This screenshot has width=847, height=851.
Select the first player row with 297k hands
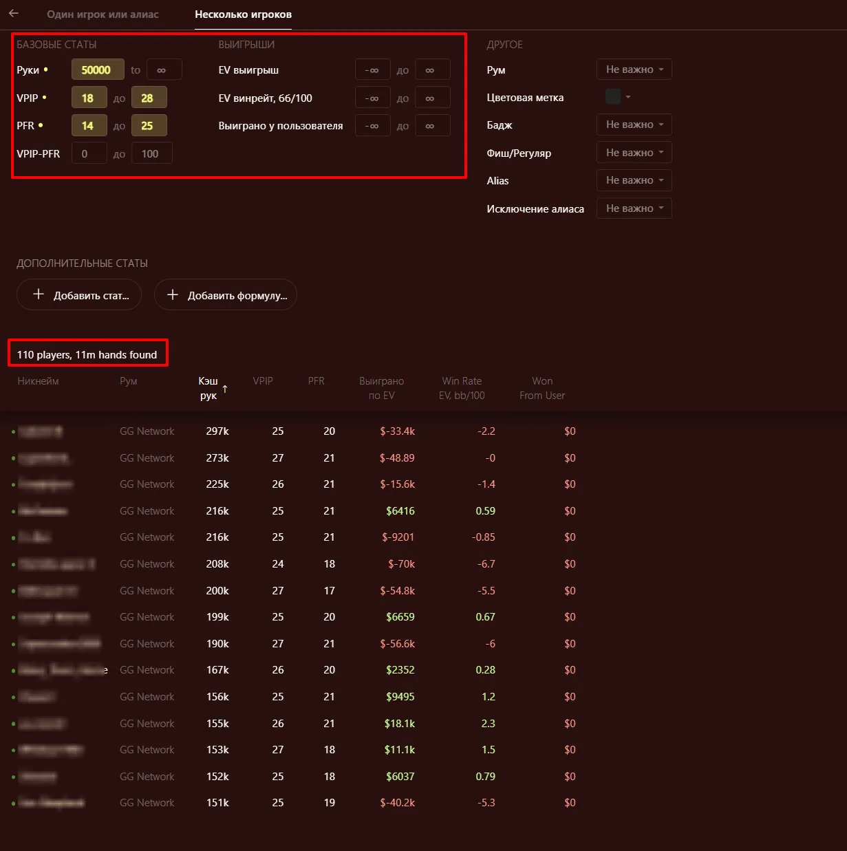[x=217, y=431]
